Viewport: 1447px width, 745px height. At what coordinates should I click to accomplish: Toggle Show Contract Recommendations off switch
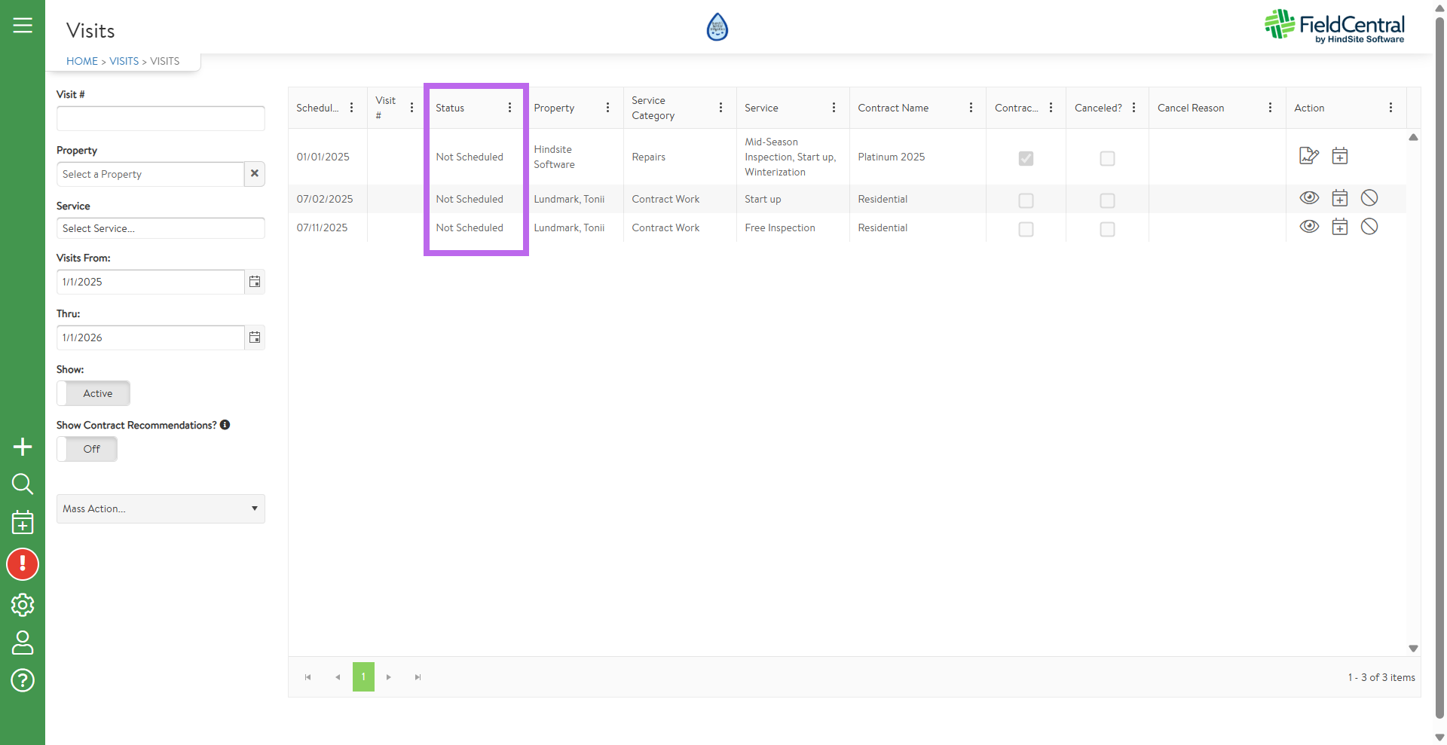(87, 449)
